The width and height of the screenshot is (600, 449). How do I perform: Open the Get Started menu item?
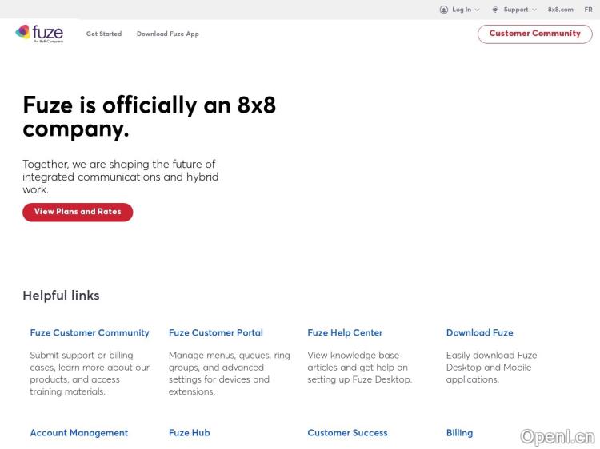pos(104,34)
